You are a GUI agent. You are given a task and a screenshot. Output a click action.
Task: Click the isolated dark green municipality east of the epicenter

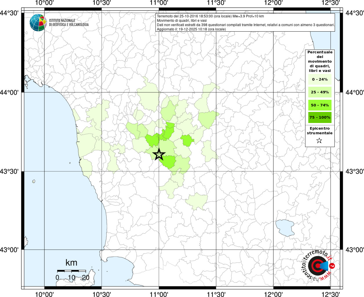187,140
